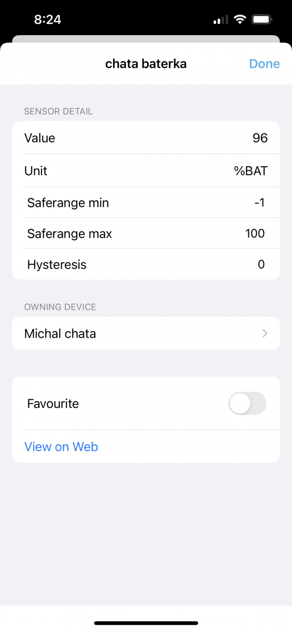Tap the Unit row showing %BAT
The height and width of the screenshot is (631, 292).
[146, 170]
